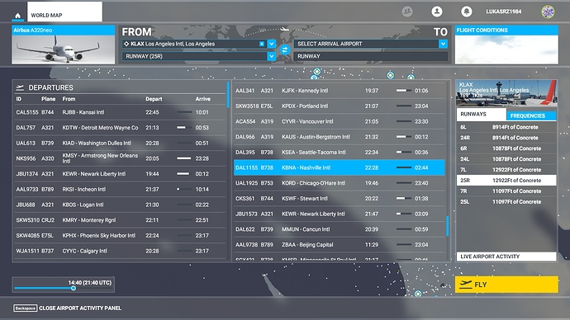Select flight UAL613 to Washington Dulles
Image resolution: width=570 pixels, height=320 pixels.
(x=120, y=143)
